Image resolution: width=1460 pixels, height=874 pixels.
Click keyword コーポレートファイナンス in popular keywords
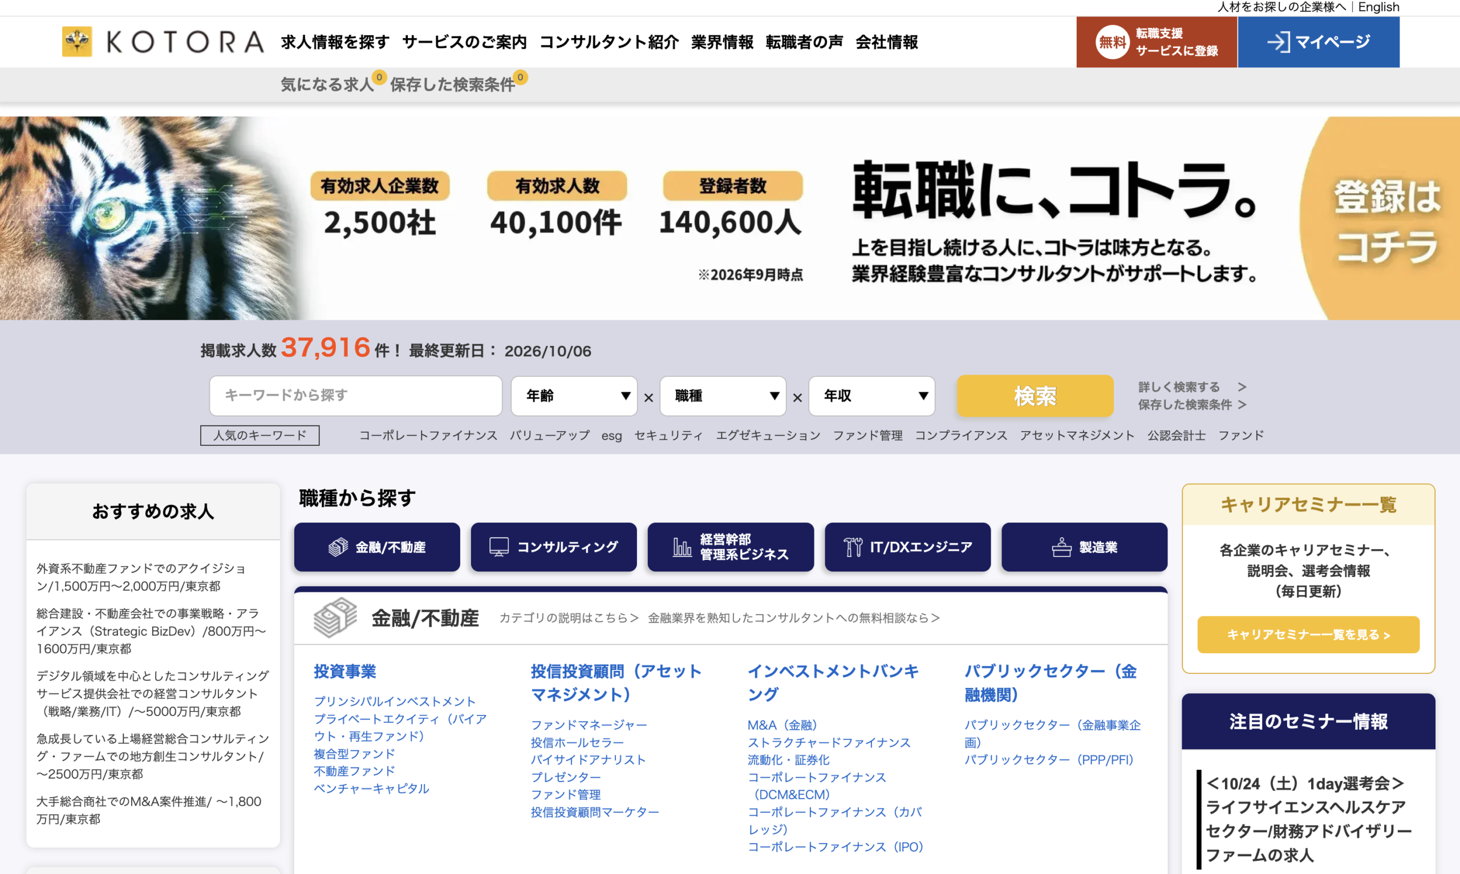pyautogui.click(x=428, y=435)
